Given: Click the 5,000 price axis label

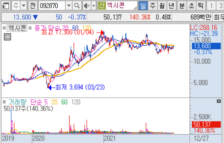Looking at the screenshot, I should tap(201, 83).
